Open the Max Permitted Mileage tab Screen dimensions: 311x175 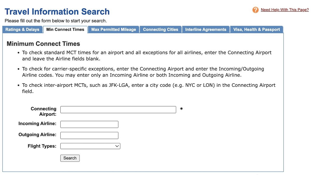(x=114, y=30)
